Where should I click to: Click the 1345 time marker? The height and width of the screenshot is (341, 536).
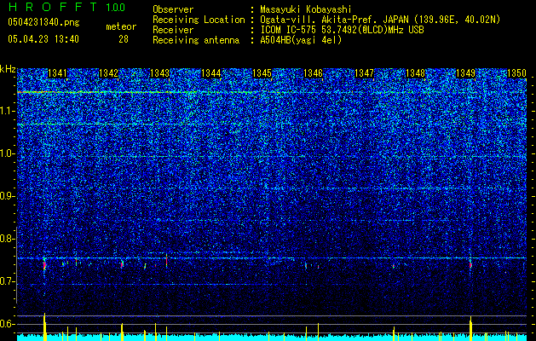click(262, 73)
